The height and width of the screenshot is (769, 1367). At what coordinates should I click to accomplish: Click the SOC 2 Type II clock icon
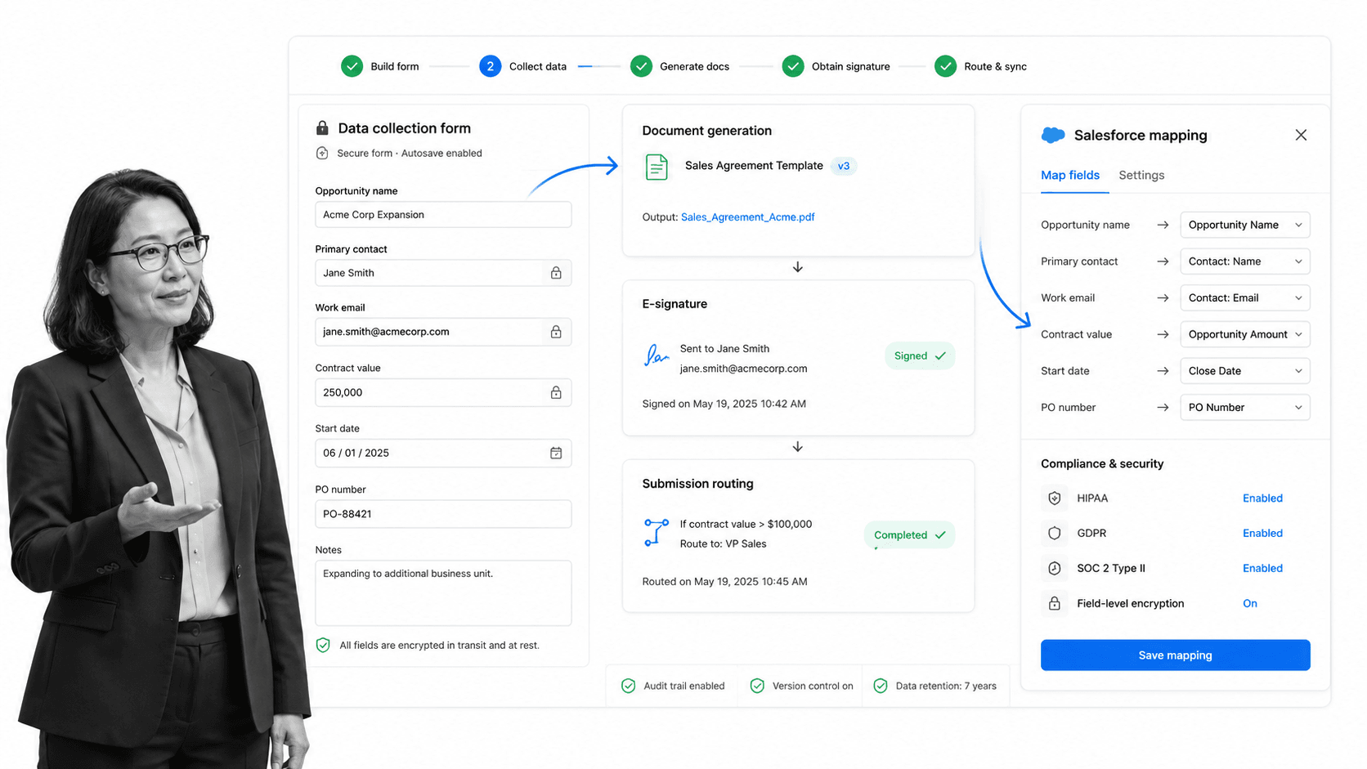[1055, 568]
